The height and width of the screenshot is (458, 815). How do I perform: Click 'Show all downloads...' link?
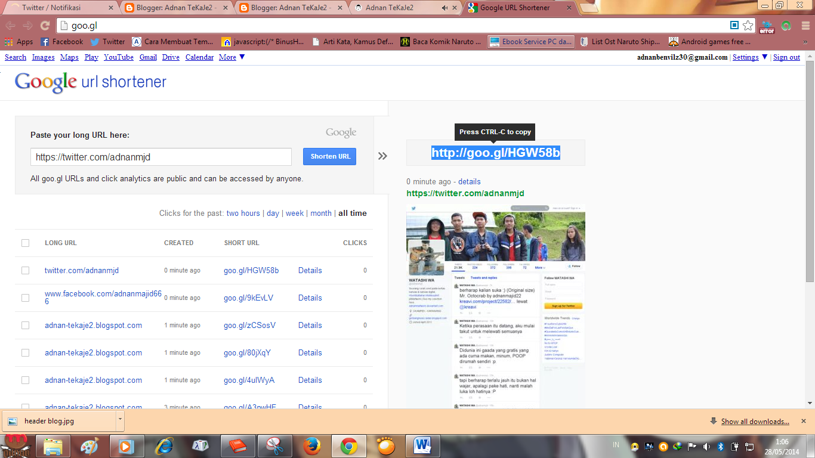[755, 421]
